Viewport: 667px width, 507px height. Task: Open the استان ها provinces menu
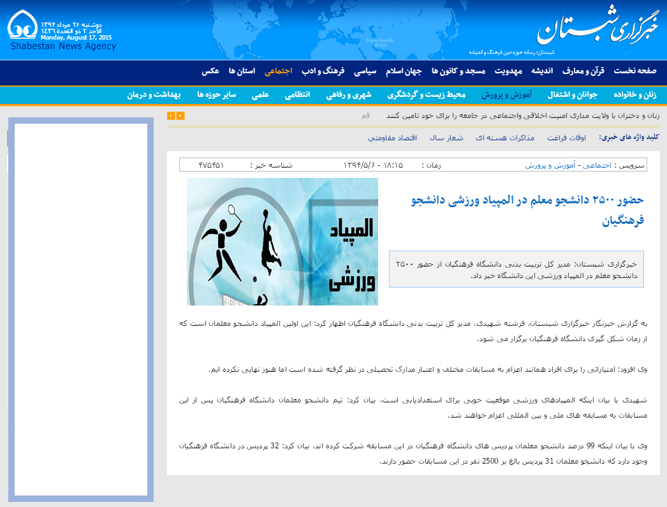click(242, 71)
